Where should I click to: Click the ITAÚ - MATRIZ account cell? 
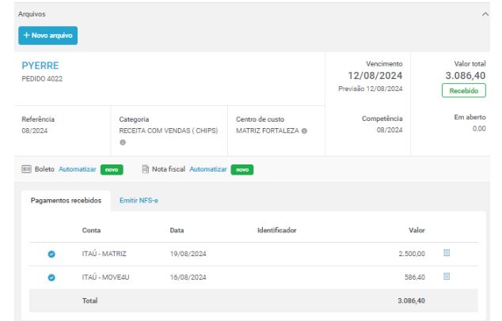104,254
